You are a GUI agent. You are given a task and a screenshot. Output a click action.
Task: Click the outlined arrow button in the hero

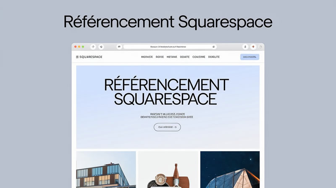coord(167,127)
